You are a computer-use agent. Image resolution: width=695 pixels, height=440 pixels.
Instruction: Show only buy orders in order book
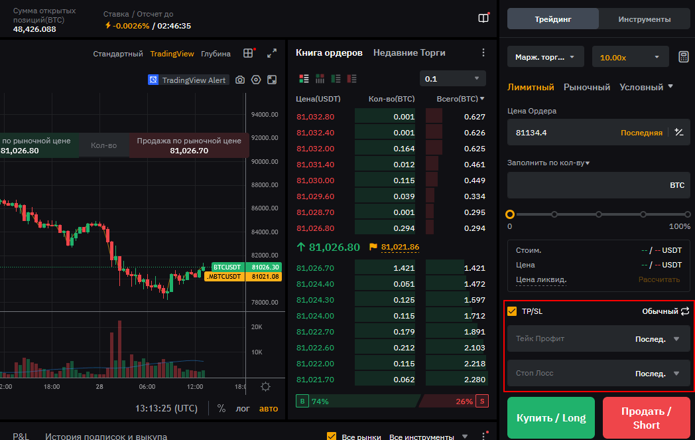tap(336, 78)
